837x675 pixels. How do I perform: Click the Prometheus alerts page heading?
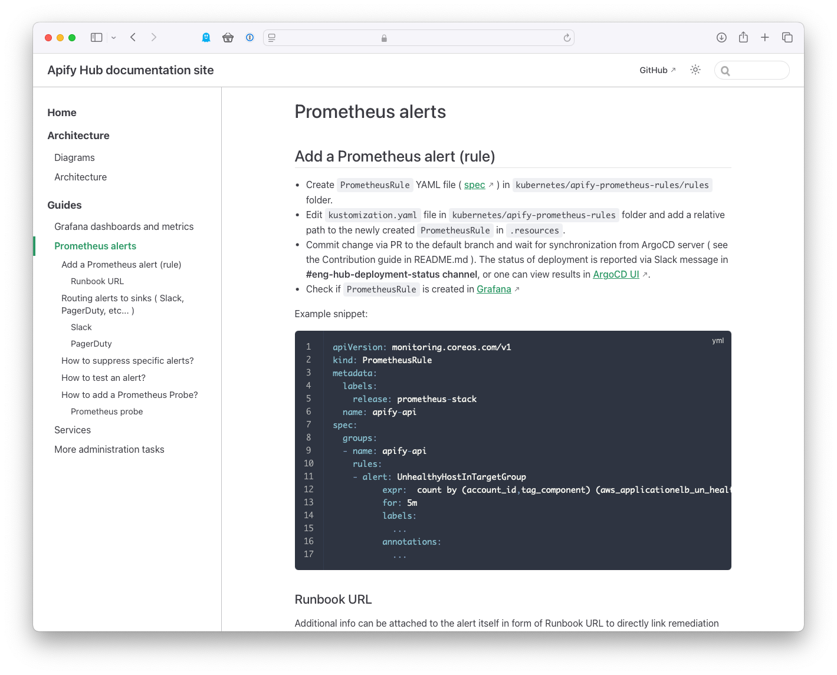[370, 111]
